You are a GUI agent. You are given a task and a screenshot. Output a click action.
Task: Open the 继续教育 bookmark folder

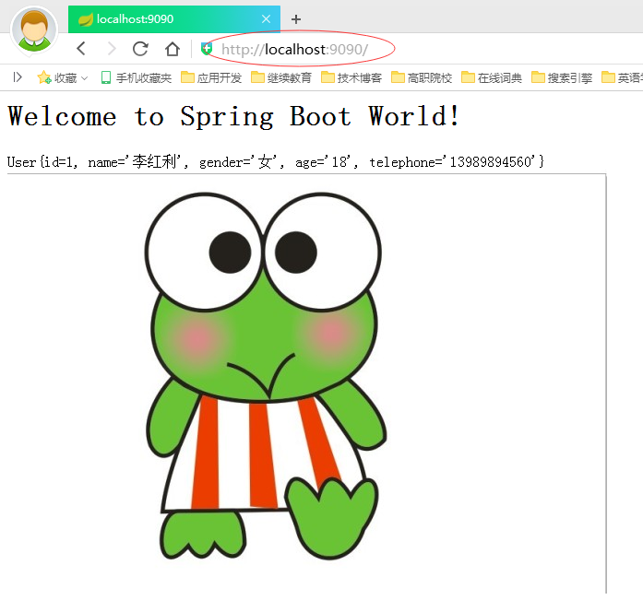coord(281,77)
